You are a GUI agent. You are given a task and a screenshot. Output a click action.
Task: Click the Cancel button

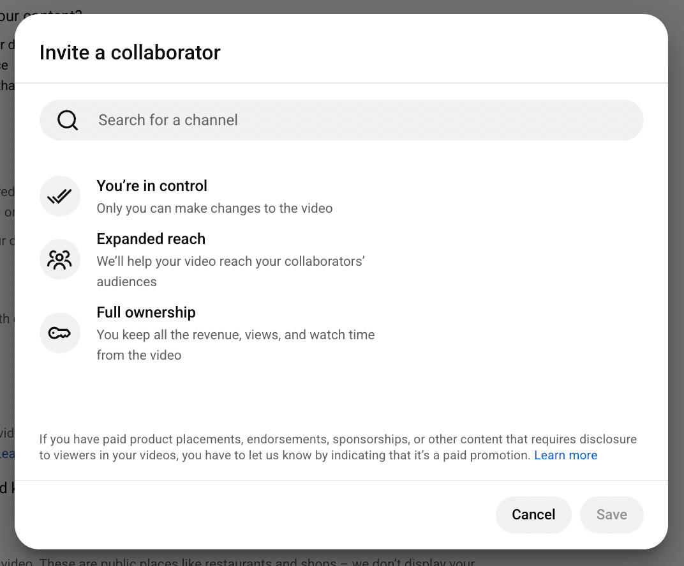click(533, 514)
